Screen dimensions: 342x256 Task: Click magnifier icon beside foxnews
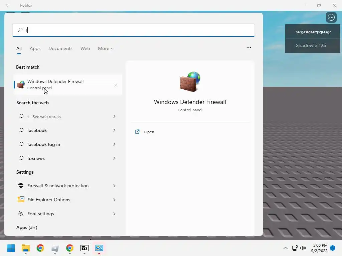[x=21, y=158]
